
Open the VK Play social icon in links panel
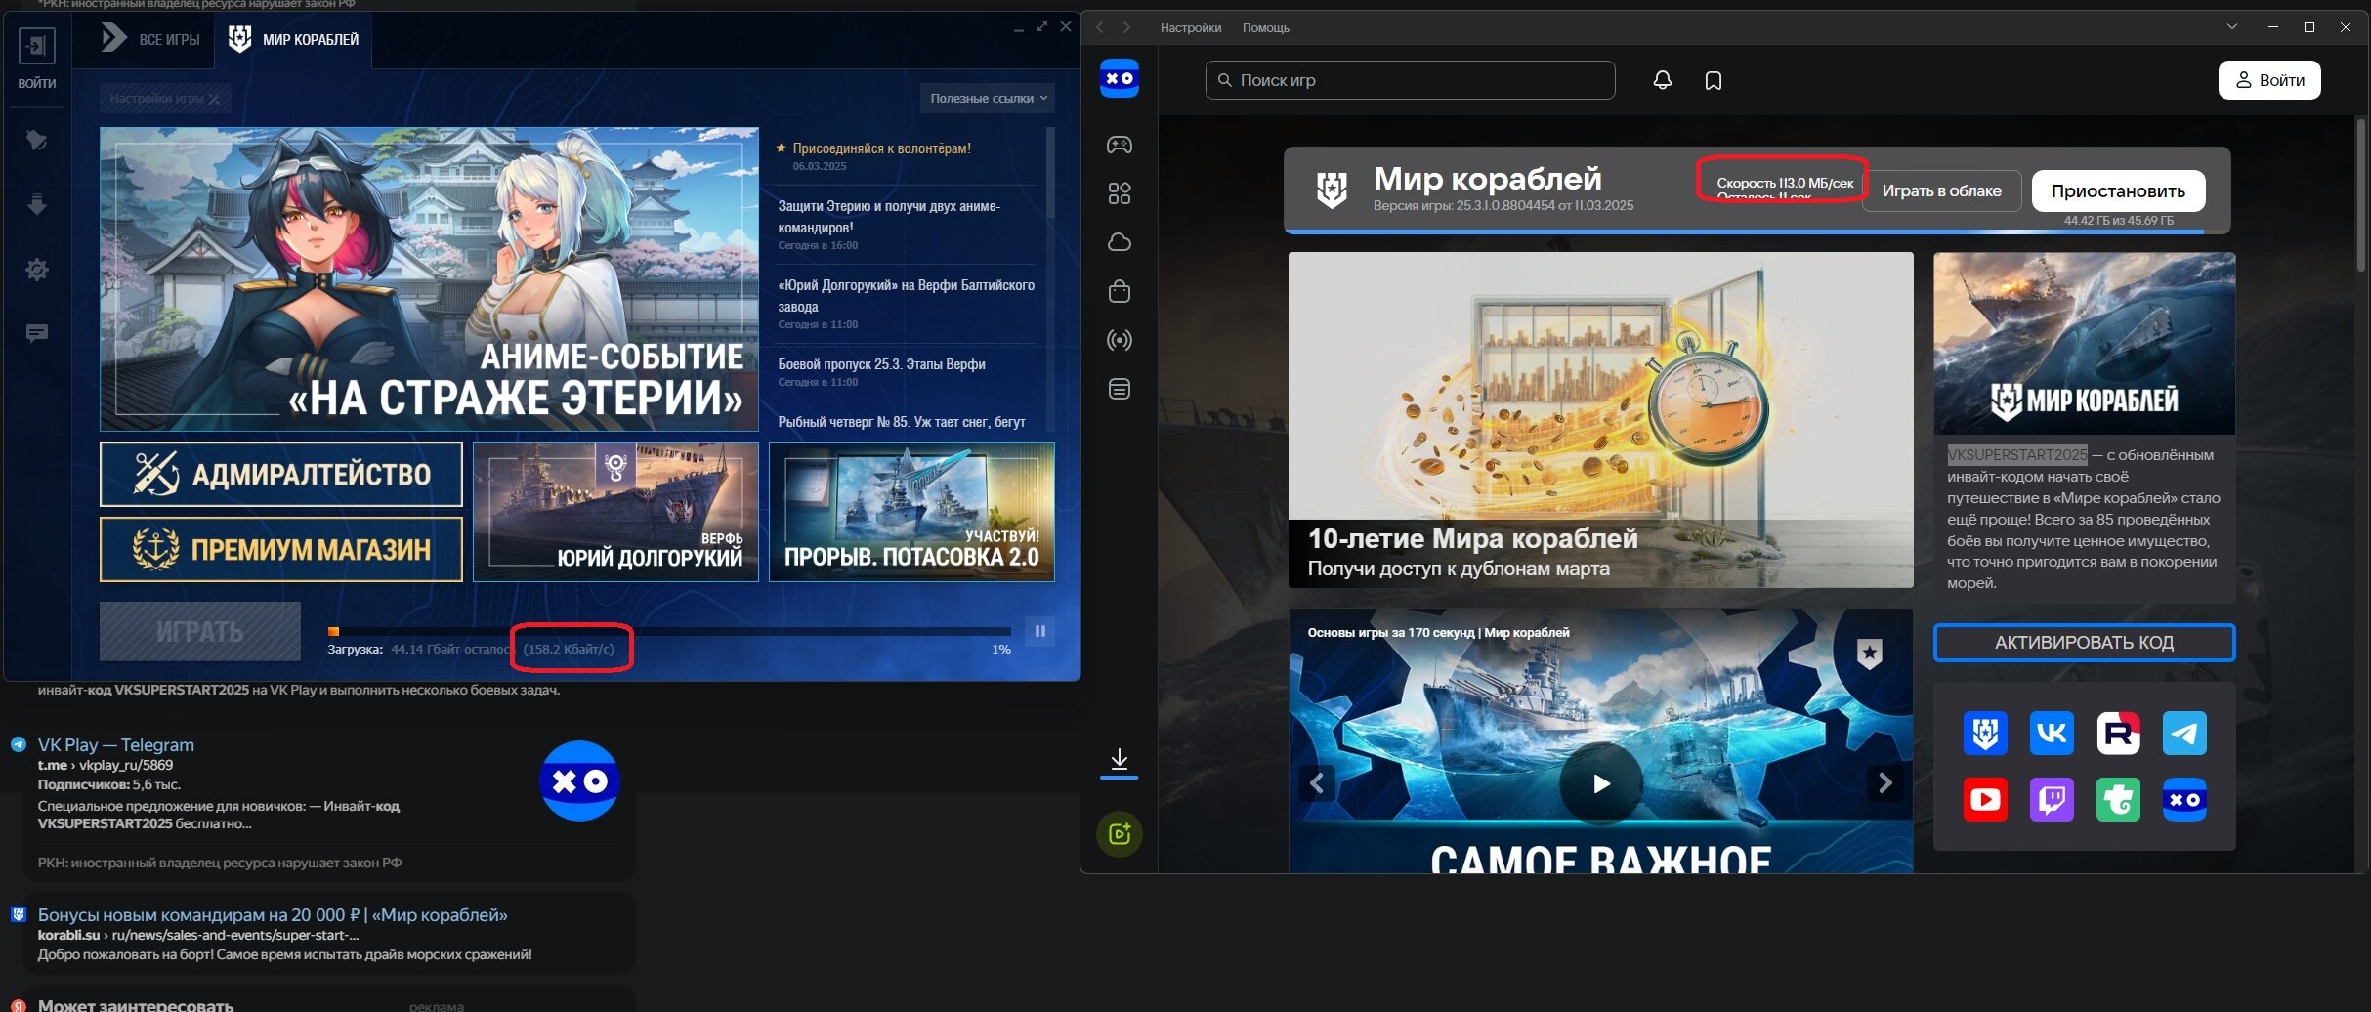[x=2184, y=799]
